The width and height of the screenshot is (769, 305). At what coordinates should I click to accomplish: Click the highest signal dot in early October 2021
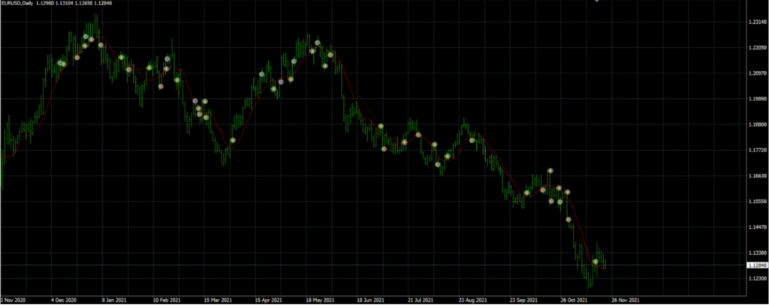(550, 172)
